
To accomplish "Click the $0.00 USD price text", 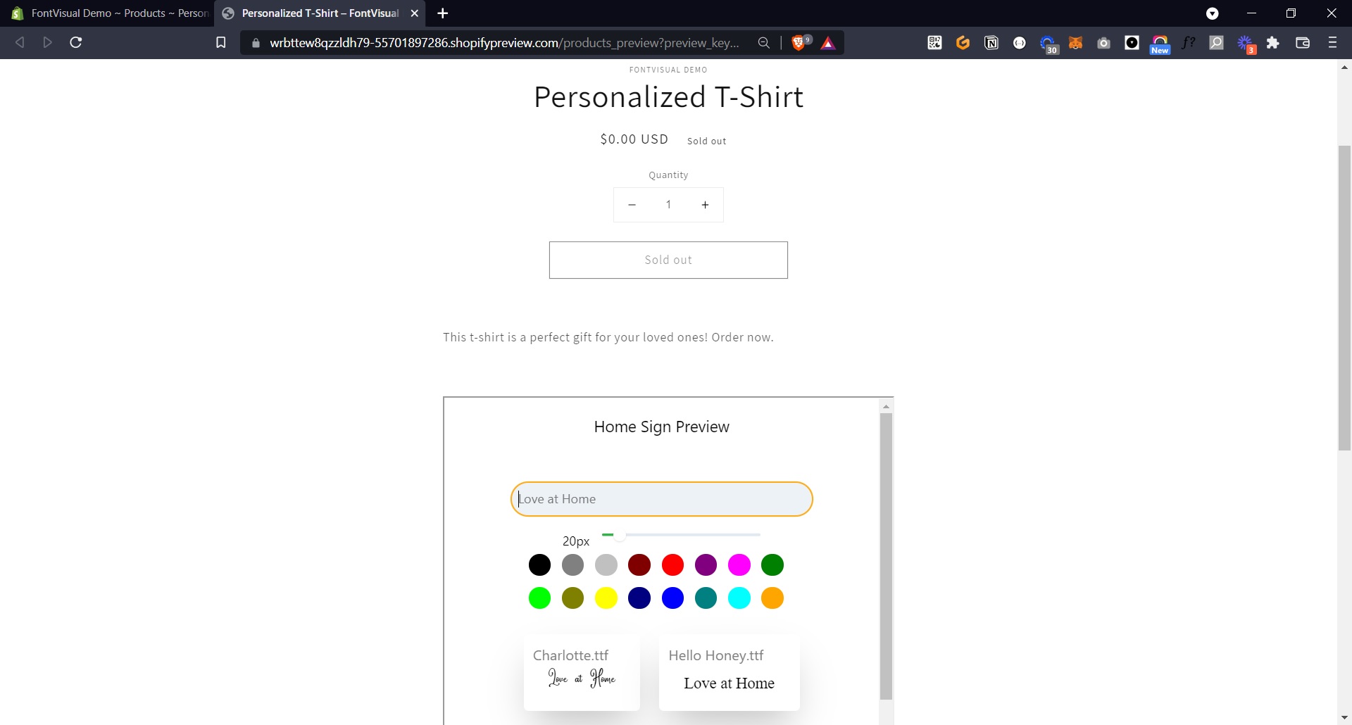I will [x=634, y=139].
